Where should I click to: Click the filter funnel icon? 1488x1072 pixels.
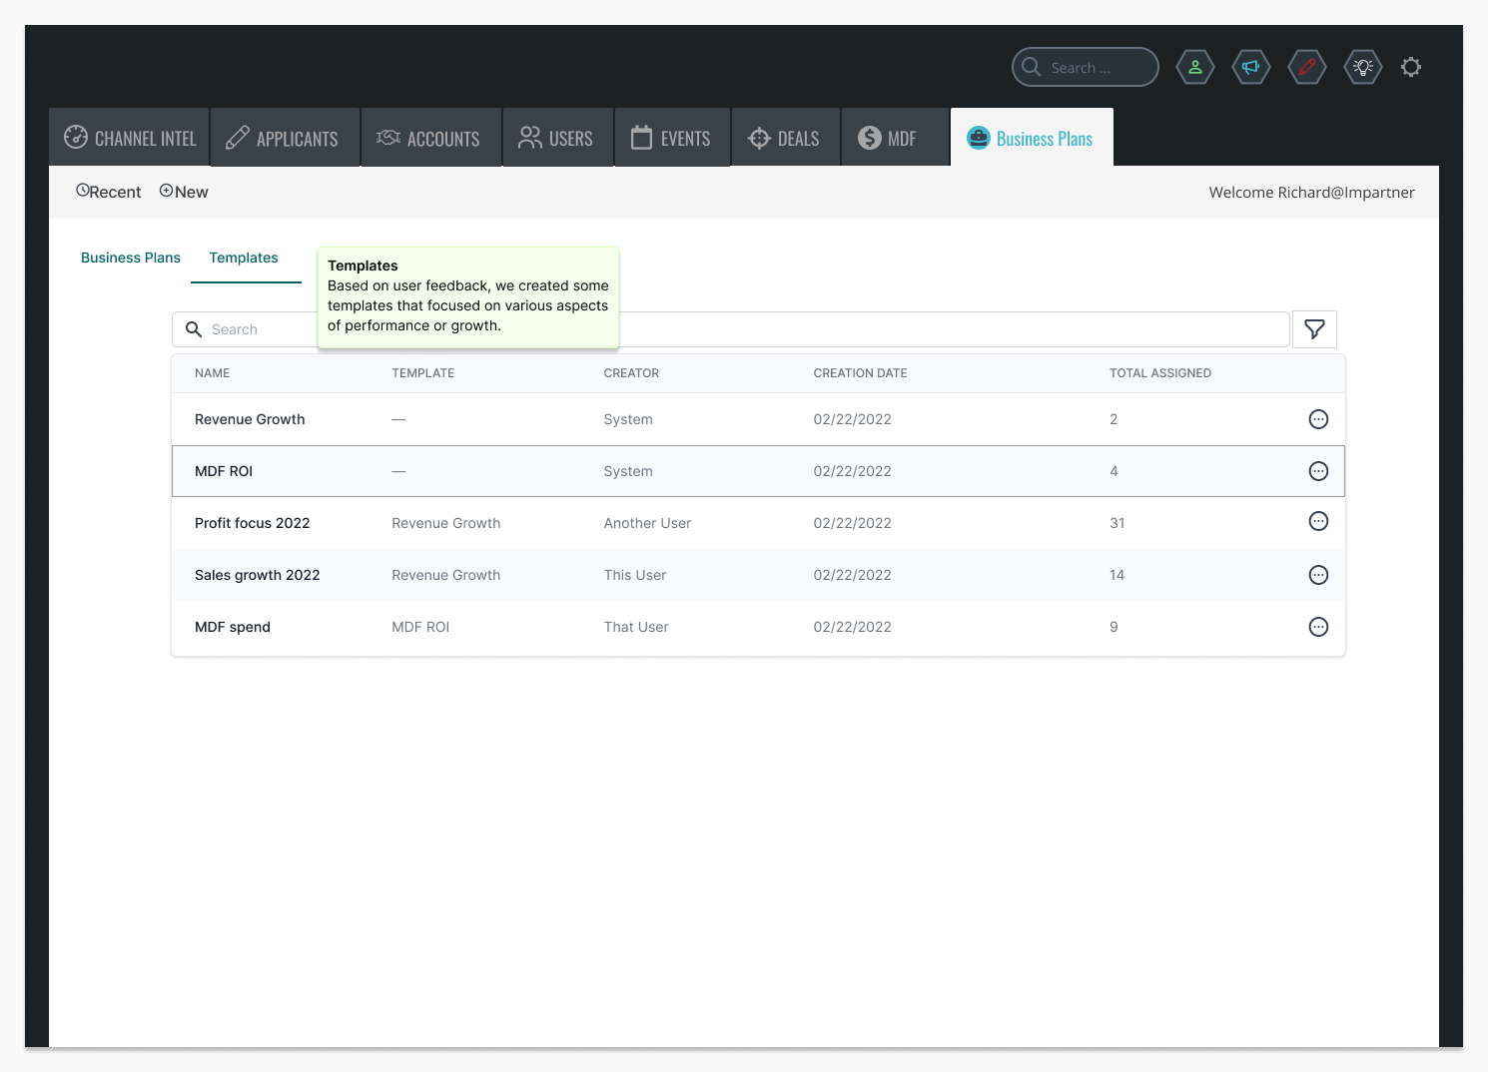pos(1314,329)
